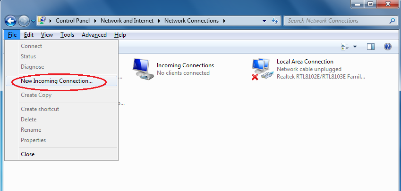Select Network Connections breadcrumb
The height and width of the screenshot is (191, 401).
[192, 21]
